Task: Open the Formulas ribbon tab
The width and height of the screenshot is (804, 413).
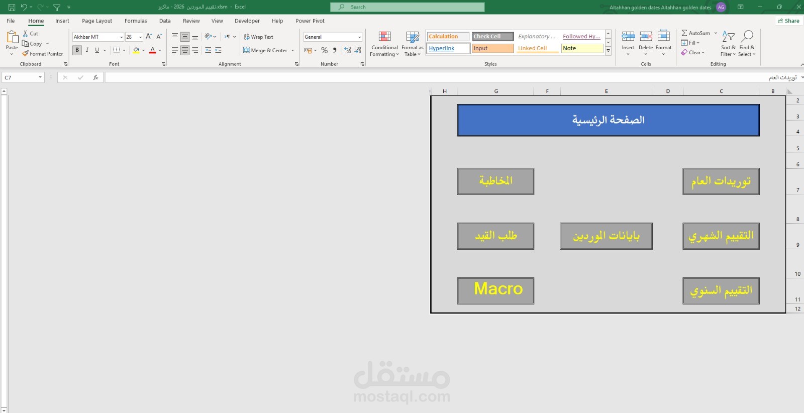Action: 136,21
